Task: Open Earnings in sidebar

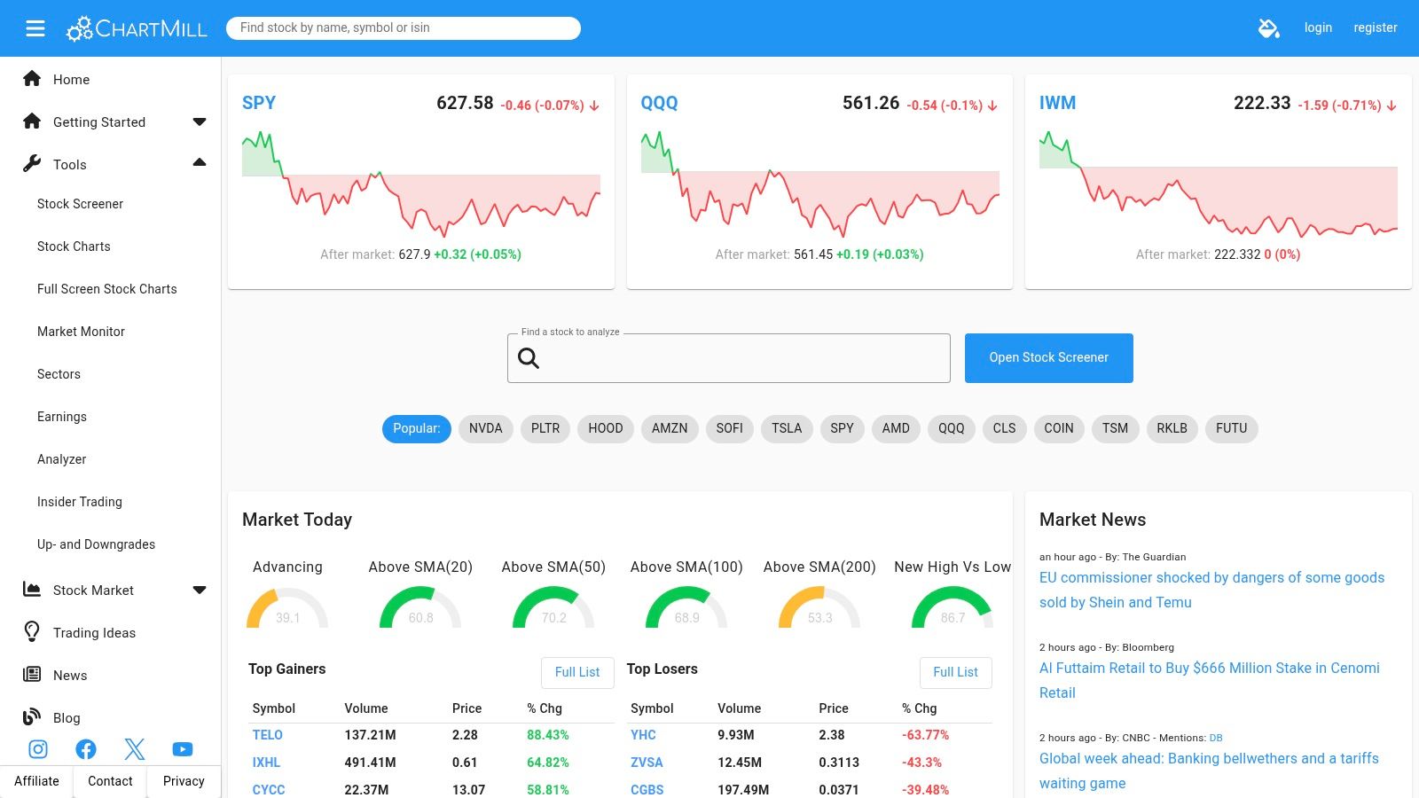Action: click(62, 417)
